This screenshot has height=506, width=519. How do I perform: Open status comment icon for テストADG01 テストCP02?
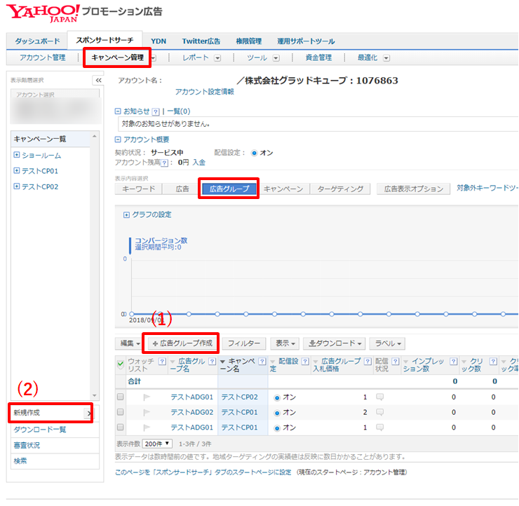point(380,397)
